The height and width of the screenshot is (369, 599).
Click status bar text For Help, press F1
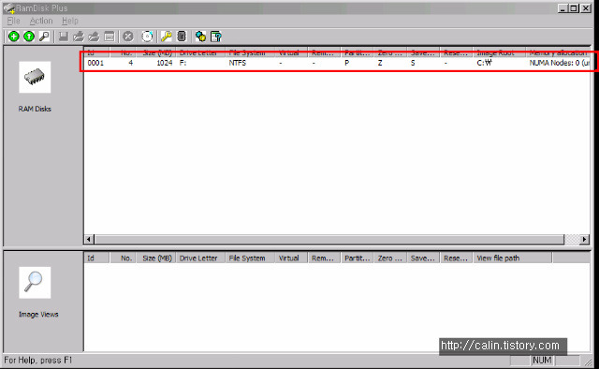[x=37, y=361]
